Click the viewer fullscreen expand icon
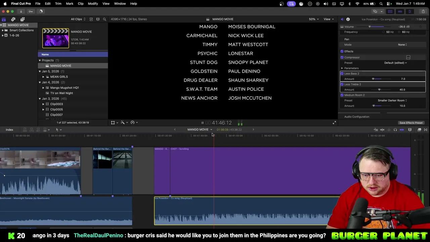Viewport: 430px width, 242px height. [x=334, y=123]
